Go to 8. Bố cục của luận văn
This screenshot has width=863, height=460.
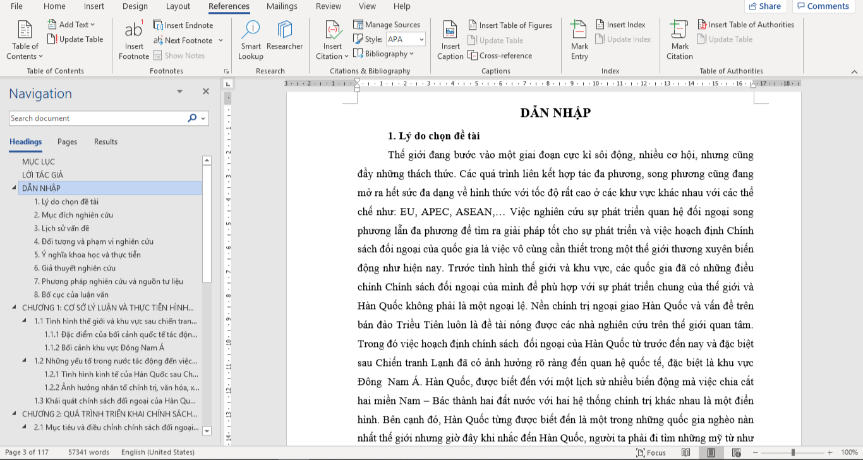[71, 294]
